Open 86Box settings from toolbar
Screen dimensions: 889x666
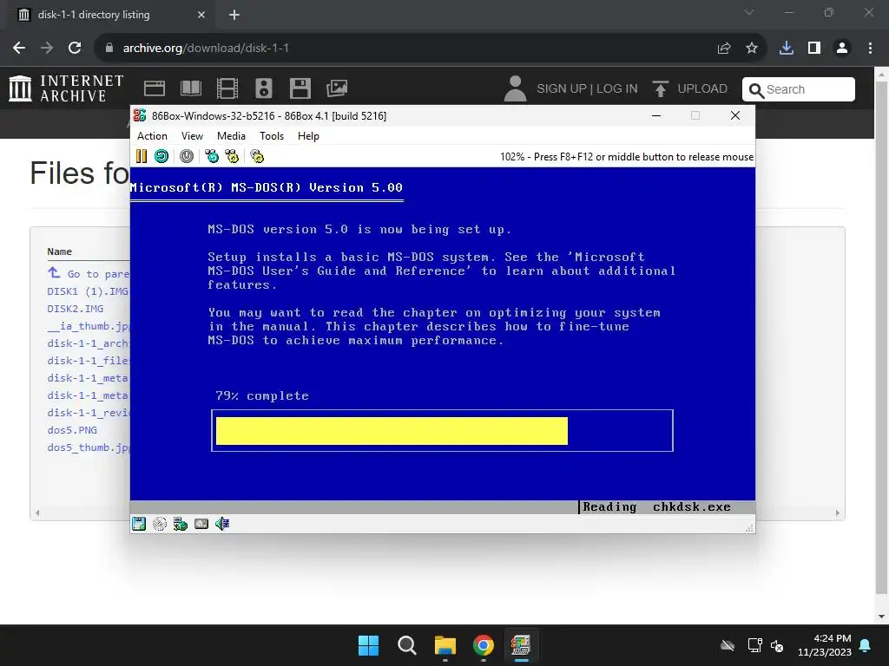257,156
